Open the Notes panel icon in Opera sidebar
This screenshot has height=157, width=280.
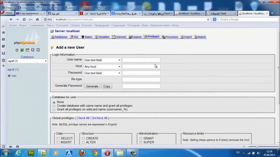(x=3, y=46)
